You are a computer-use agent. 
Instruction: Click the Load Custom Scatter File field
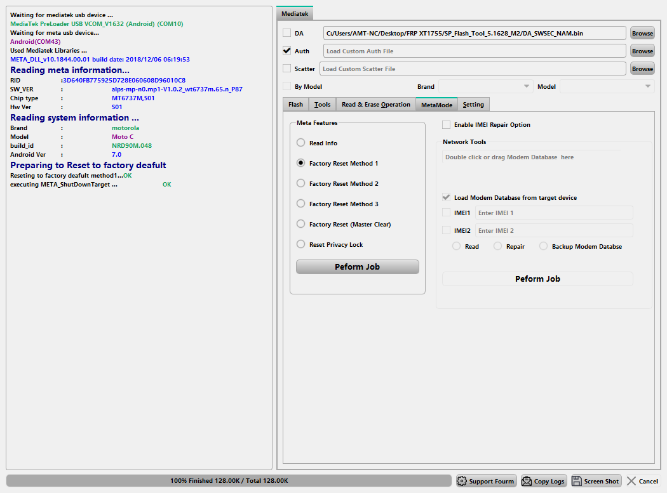click(x=473, y=69)
